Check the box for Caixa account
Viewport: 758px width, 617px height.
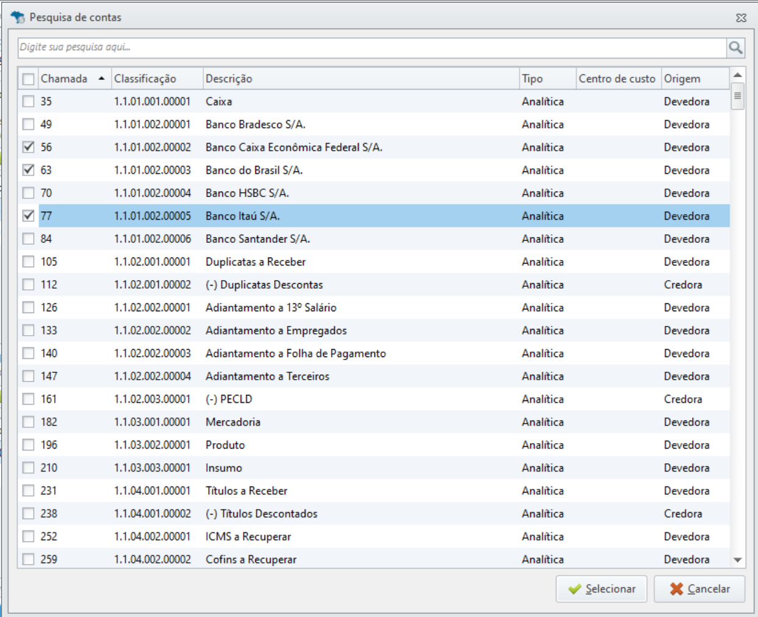[28, 101]
